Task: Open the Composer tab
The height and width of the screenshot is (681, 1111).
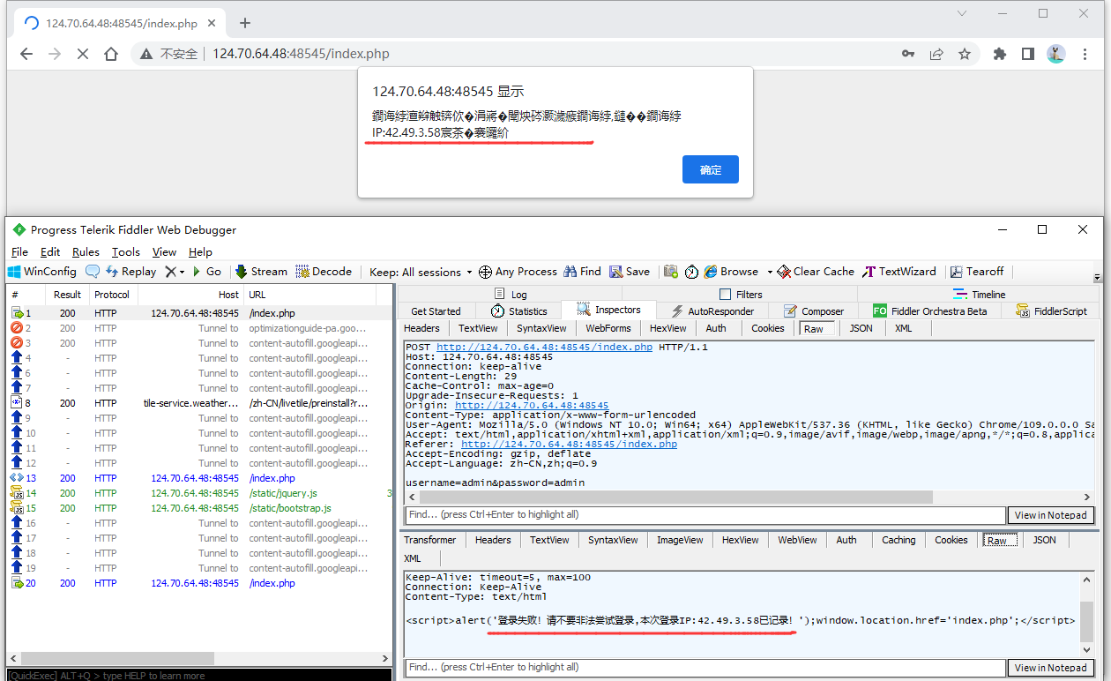Action: (x=814, y=311)
